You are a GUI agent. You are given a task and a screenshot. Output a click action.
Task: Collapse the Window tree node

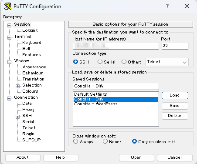coord(9,62)
